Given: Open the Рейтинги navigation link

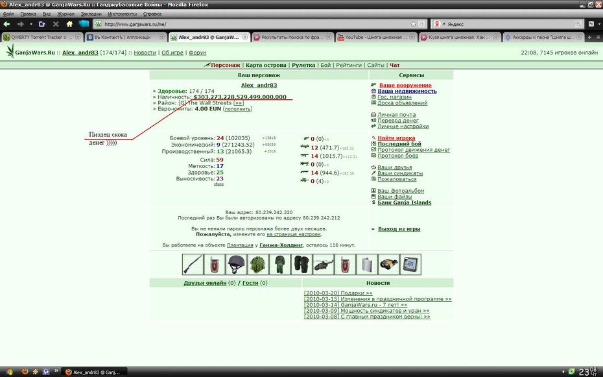Looking at the screenshot, I should 349,65.
